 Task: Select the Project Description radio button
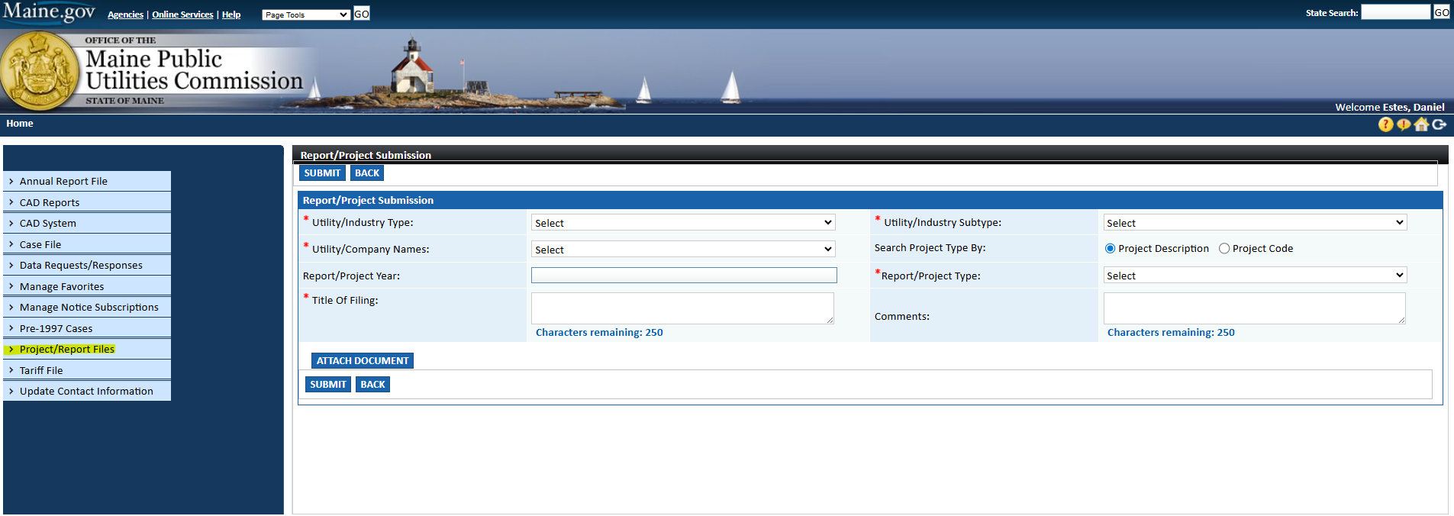coord(1110,249)
